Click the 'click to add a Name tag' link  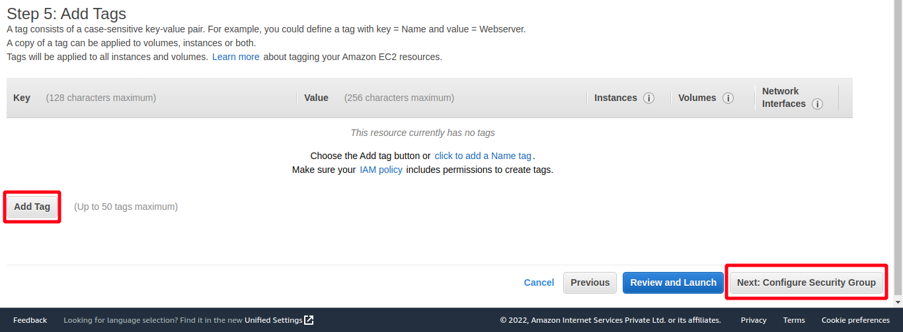[483, 156]
